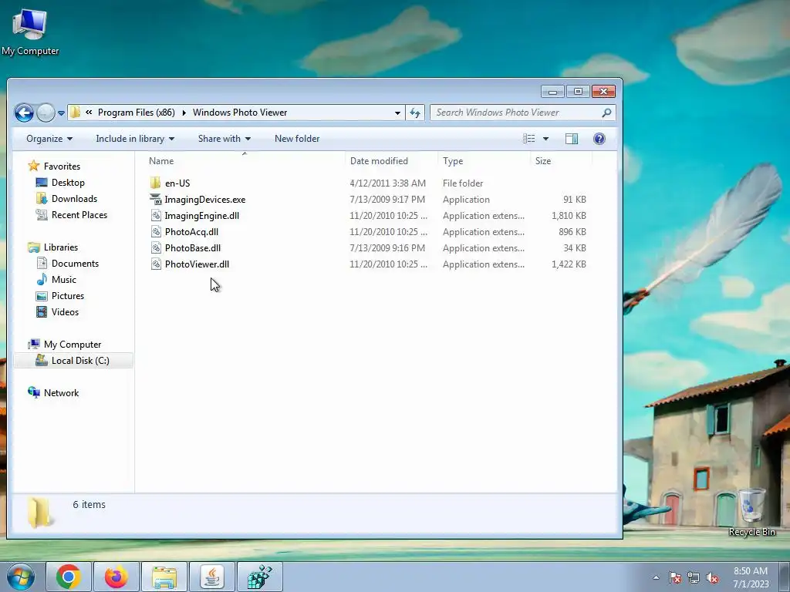The height and width of the screenshot is (592, 790).
Task: Click the muted volume tray icon
Action: (x=712, y=577)
